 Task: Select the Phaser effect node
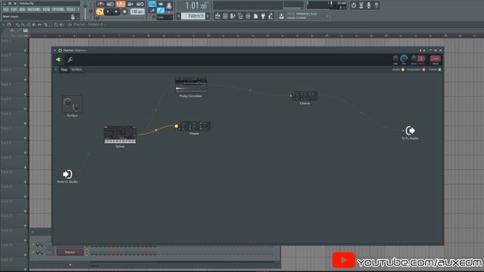(x=194, y=126)
